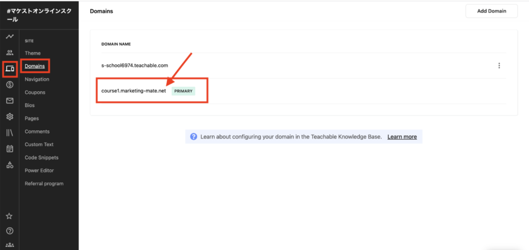Open the Comments section
The width and height of the screenshot is (529, 250).
point(37,132)
